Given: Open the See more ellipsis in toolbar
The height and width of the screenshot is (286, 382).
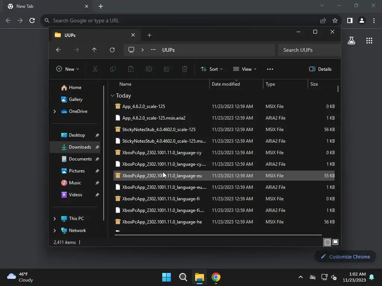Looking at the screenshot, I should (x=270, y=69).
